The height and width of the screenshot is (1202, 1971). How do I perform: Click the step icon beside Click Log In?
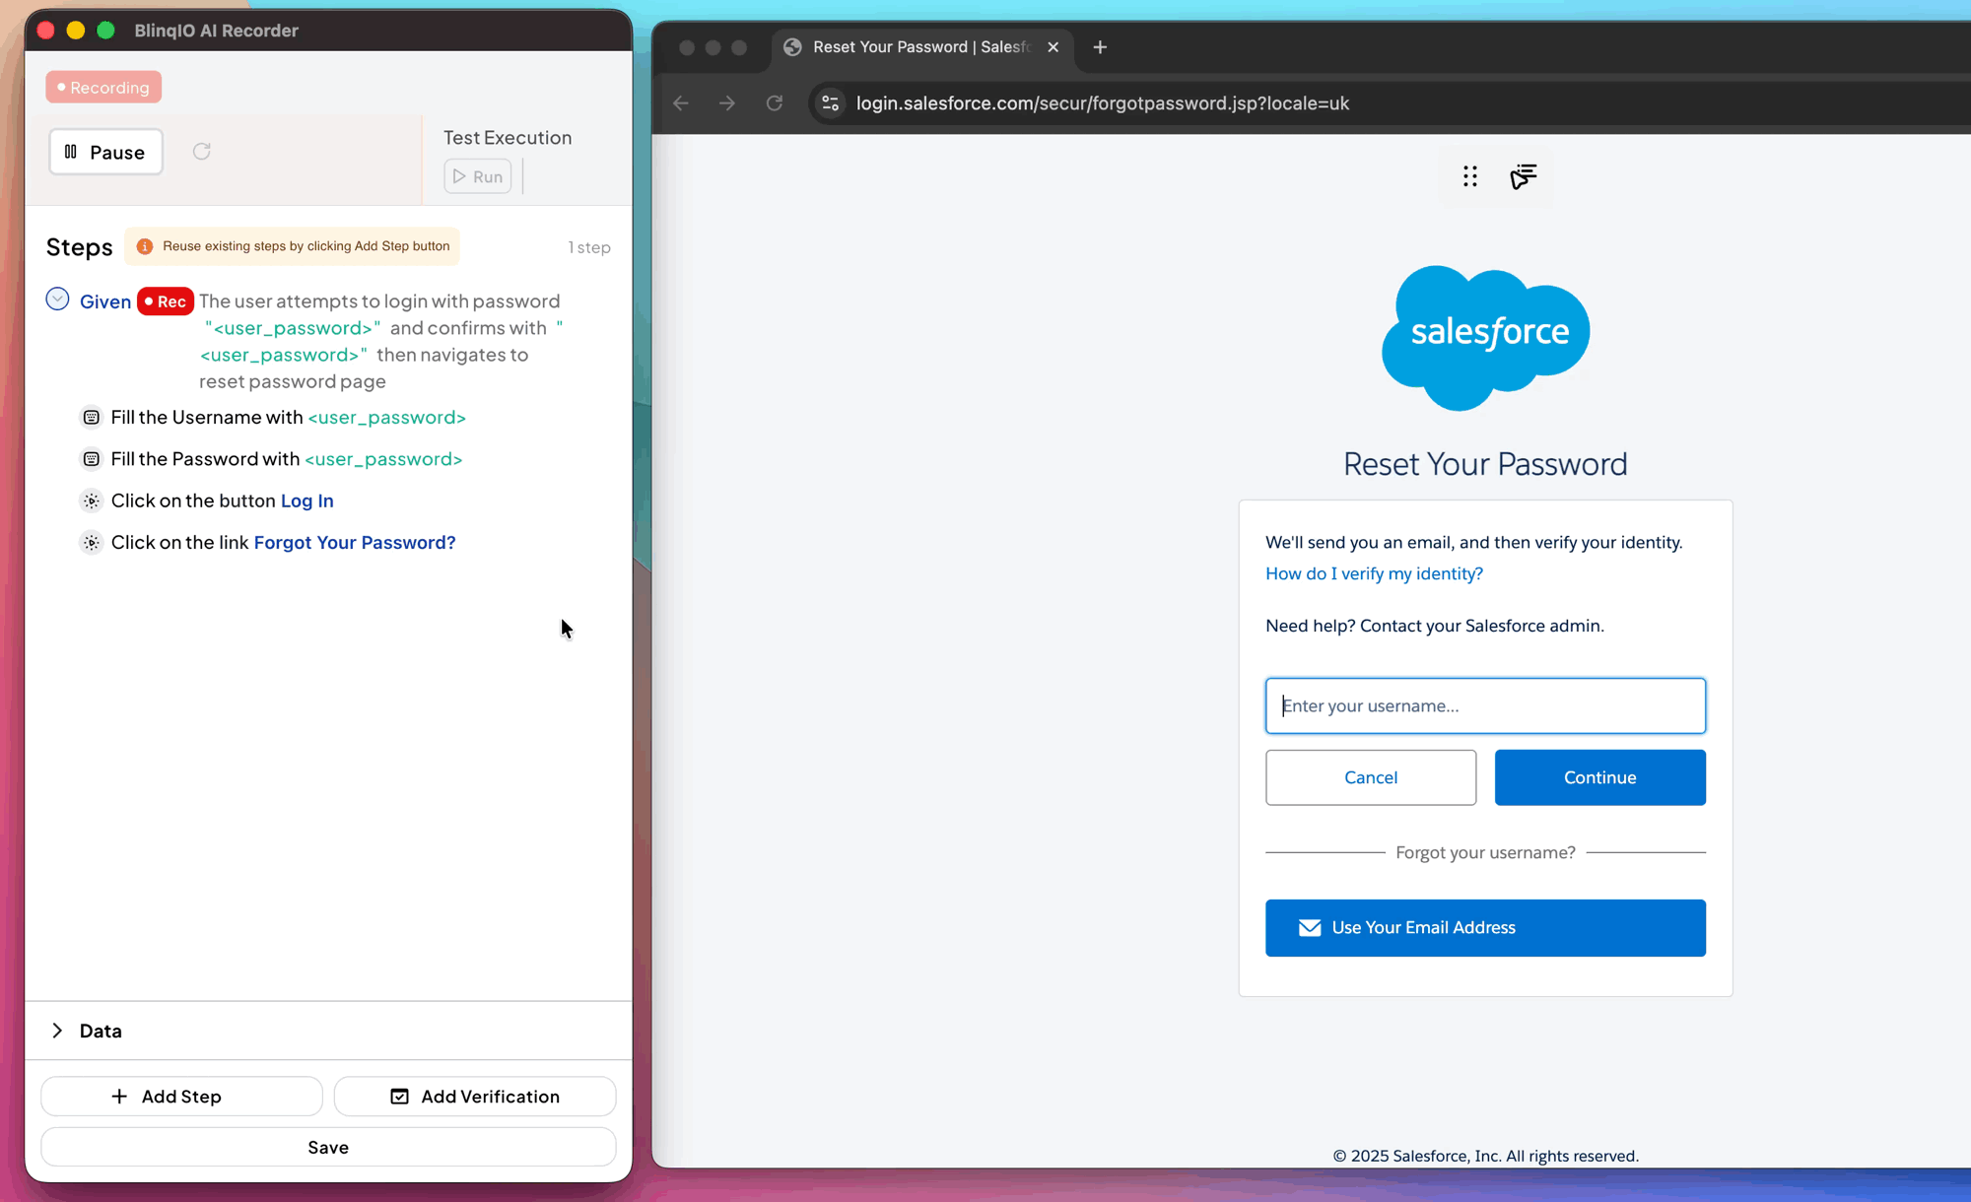click(x=92, y=501)
